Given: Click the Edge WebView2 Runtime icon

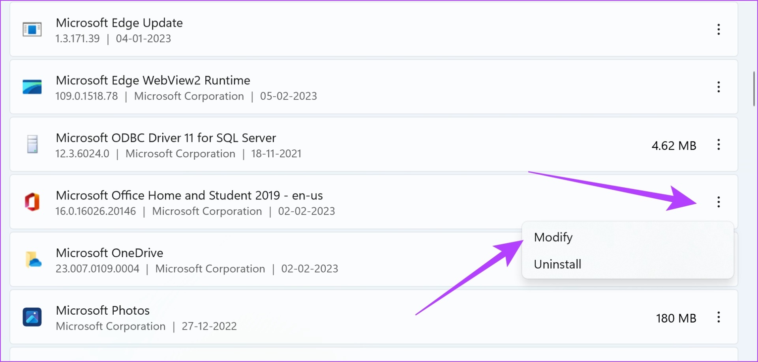Looking at the screenshot, I should point(32,87).
